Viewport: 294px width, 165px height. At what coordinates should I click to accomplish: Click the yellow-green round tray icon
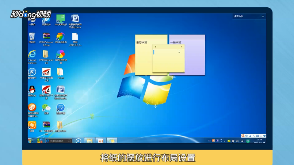229,141
